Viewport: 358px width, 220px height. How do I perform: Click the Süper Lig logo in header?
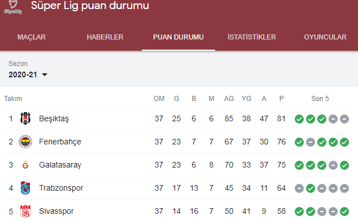coord(13,7)
